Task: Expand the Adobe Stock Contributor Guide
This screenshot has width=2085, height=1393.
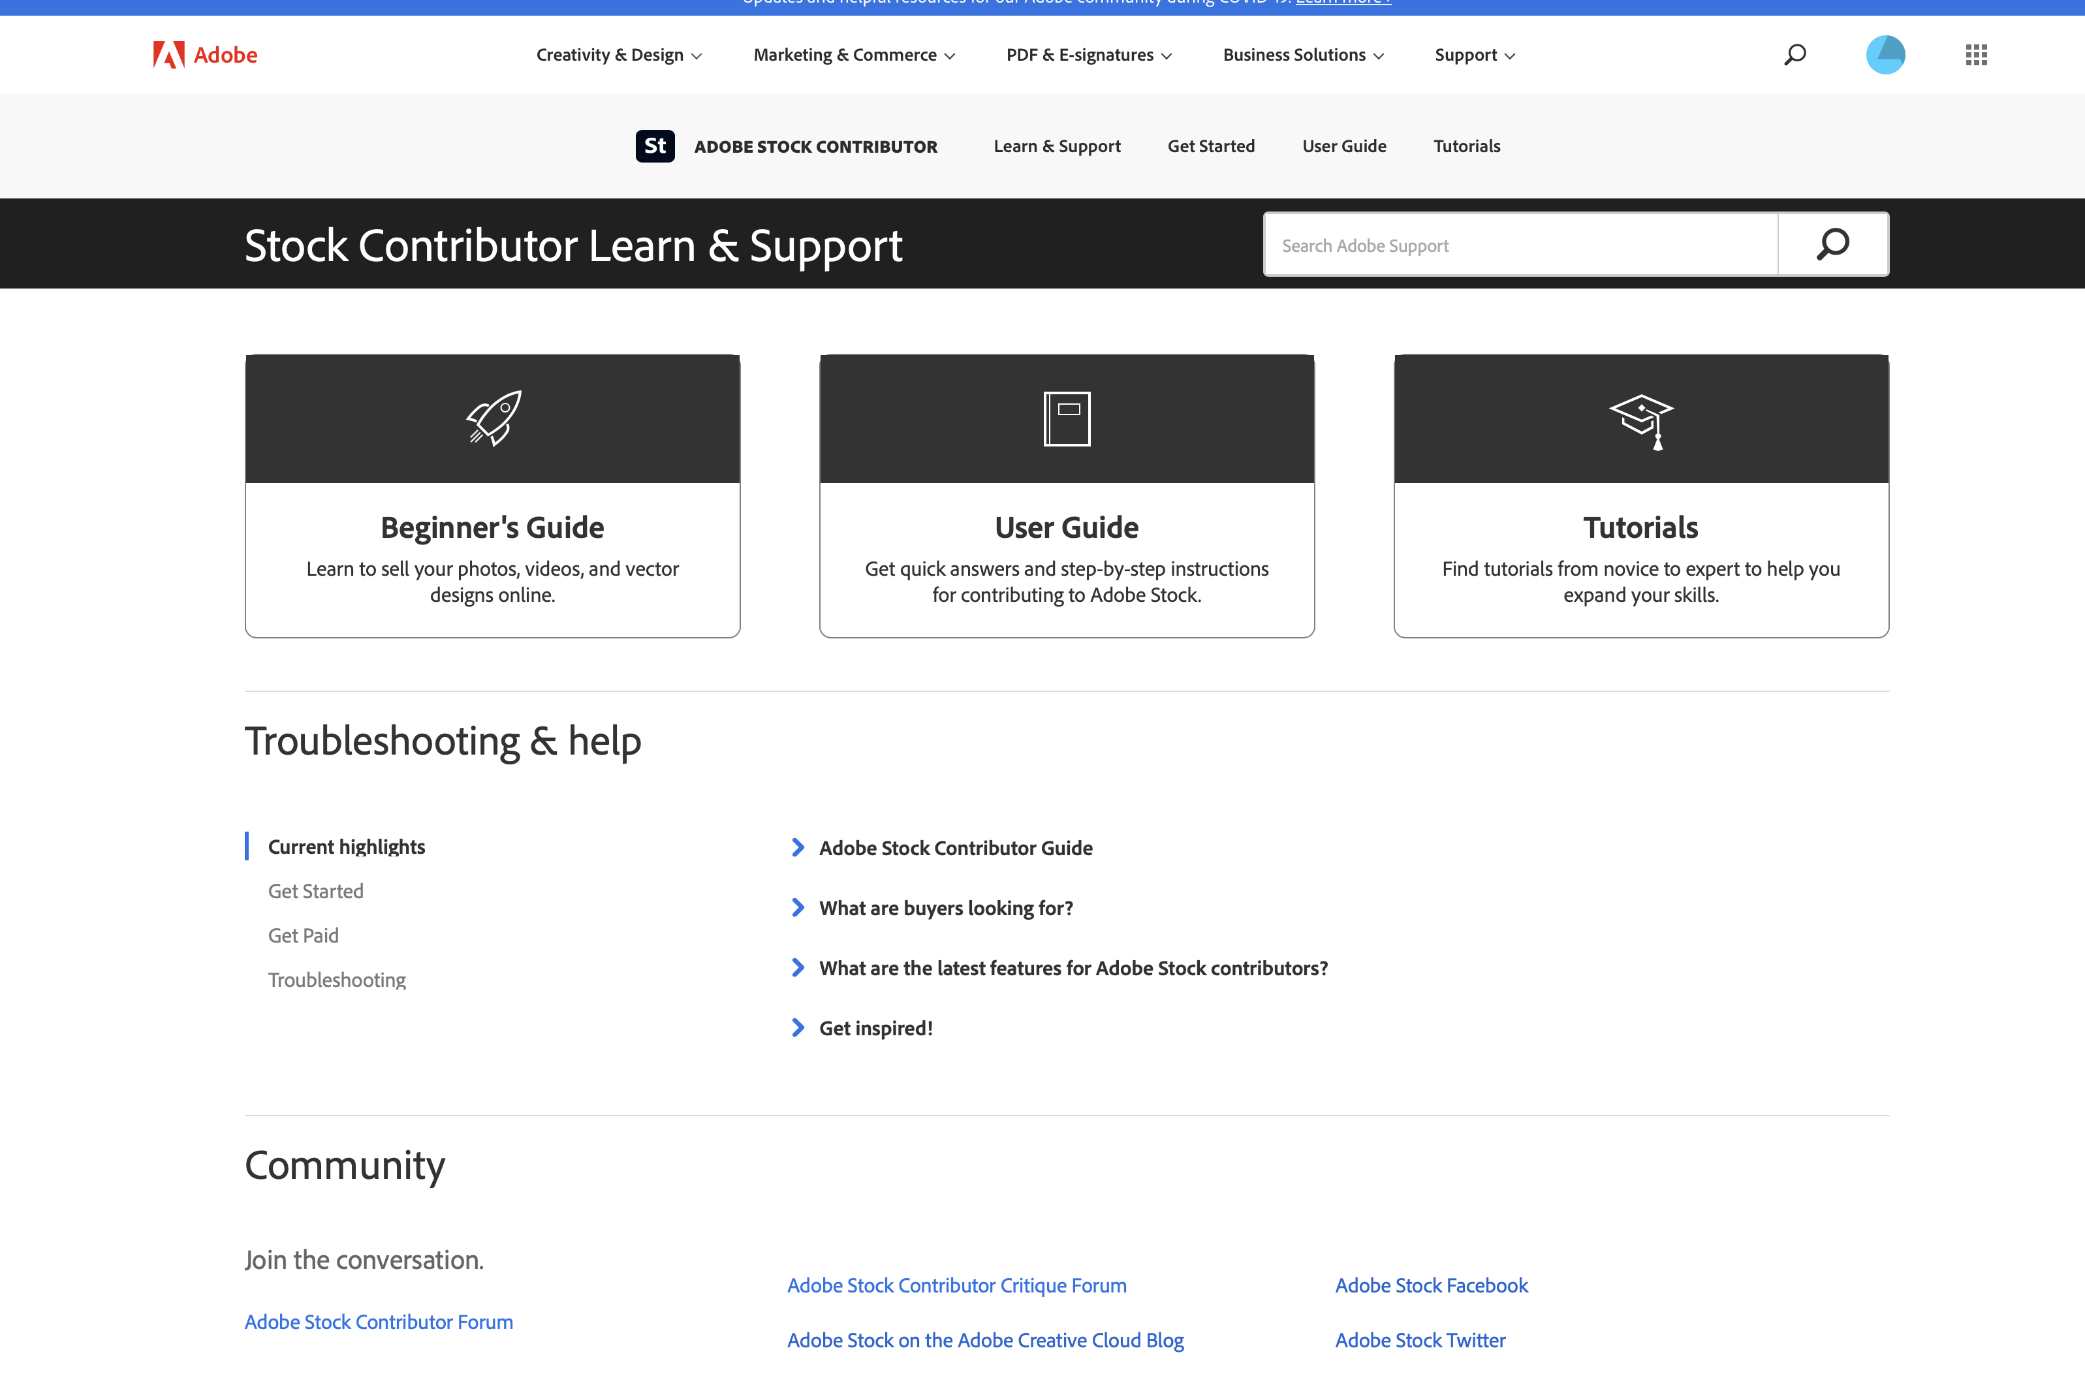Action: [798, 847]
